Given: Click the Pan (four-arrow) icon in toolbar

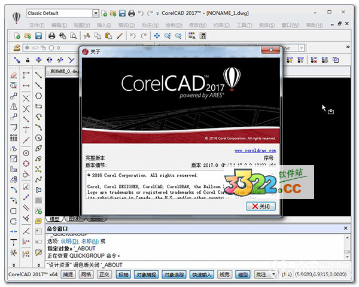Looking at the screenshot, I should (158, 36).
